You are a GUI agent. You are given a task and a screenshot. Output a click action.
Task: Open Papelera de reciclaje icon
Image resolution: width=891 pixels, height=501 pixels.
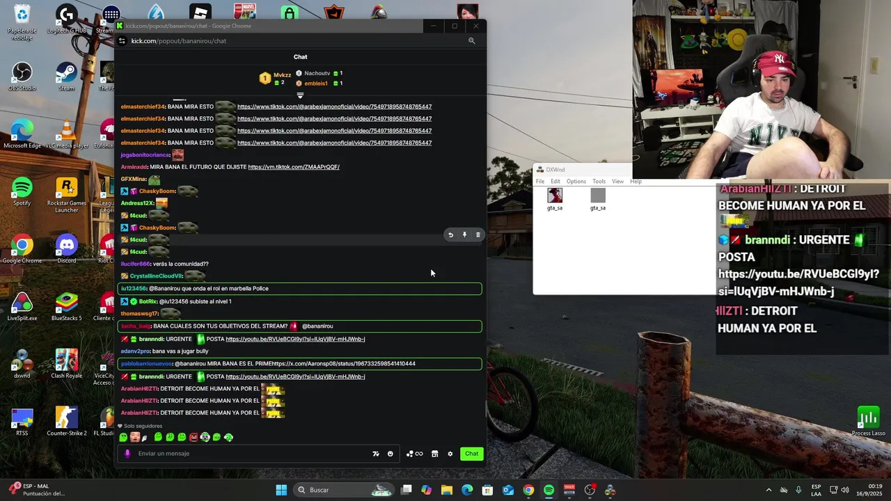coord(22,23)
